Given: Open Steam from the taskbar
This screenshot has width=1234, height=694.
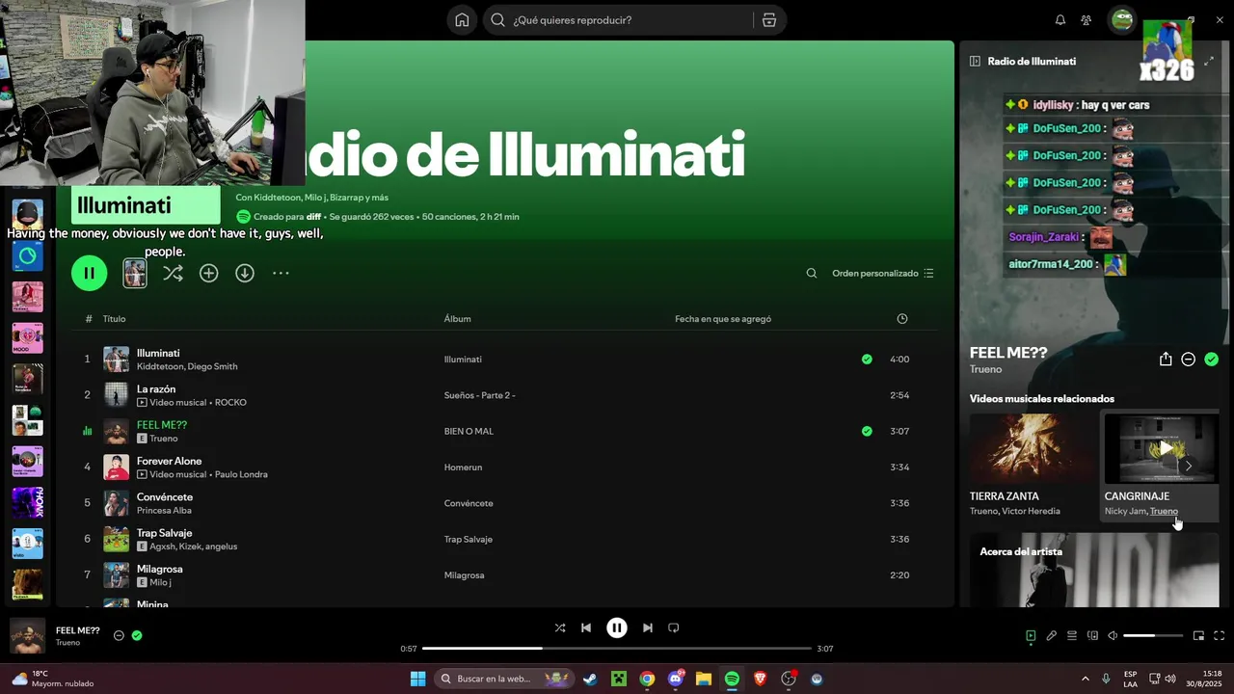Looking at the screenshot, I should coord(590,680).
